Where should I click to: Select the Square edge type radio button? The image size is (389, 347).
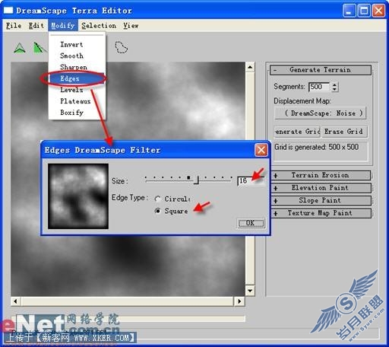pyautogui.click(x=158, y=211)
